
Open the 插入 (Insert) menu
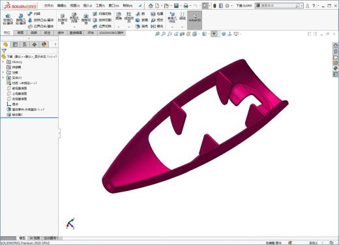pos(87,6)
